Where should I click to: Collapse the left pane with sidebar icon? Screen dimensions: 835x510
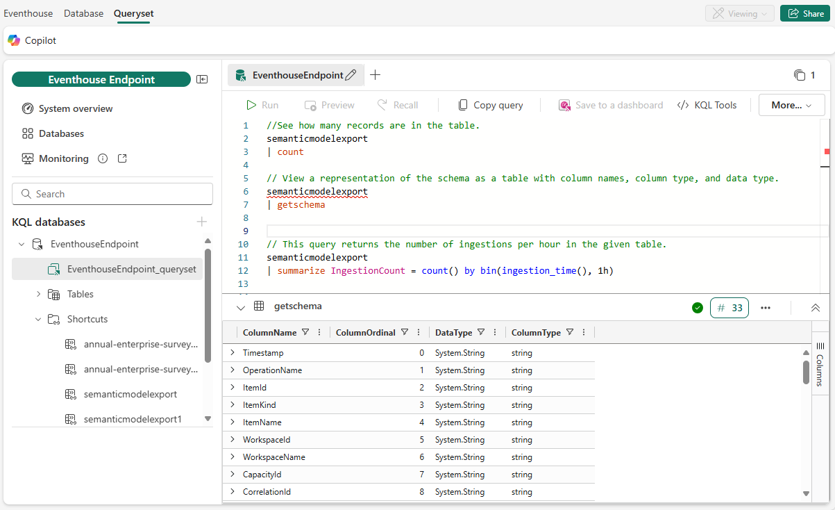point(202,80)
